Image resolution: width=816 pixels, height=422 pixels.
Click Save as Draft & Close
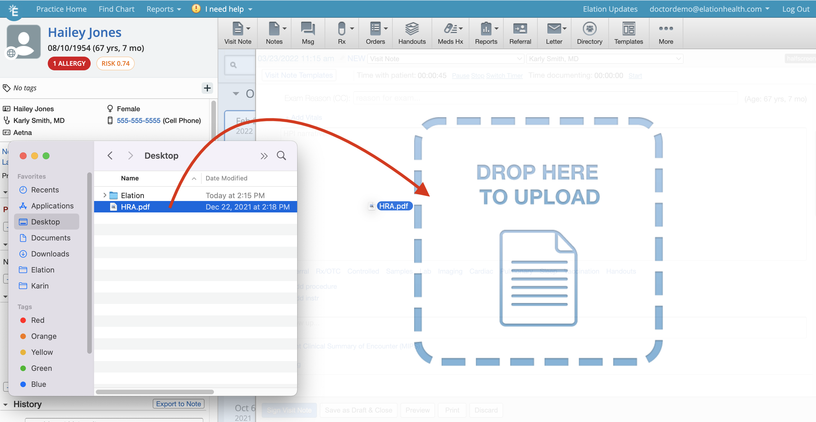click(358, 410)
